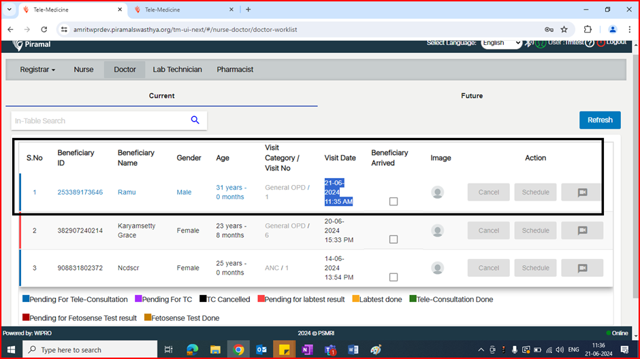Select the Doctor menu
The image size is (640, 359).
point(125,69)
